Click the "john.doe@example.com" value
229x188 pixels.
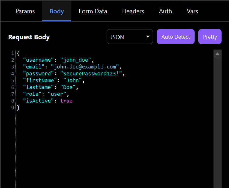[85, 67]
